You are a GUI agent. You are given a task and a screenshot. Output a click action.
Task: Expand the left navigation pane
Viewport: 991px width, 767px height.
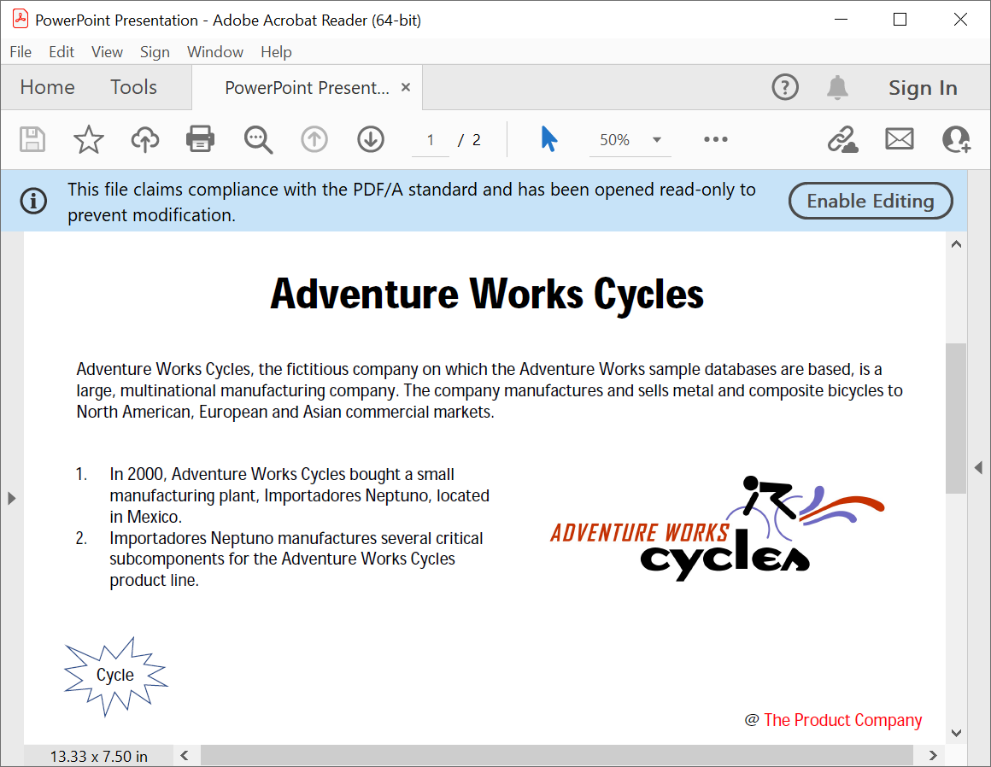point(11,499)
